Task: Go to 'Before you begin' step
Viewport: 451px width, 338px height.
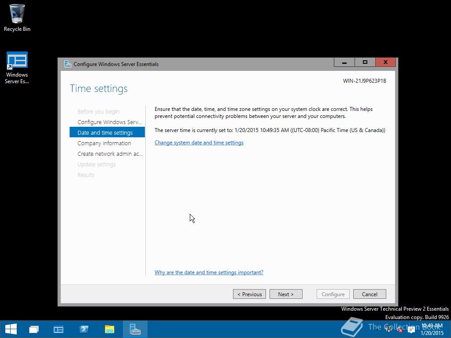Action: 98,111
